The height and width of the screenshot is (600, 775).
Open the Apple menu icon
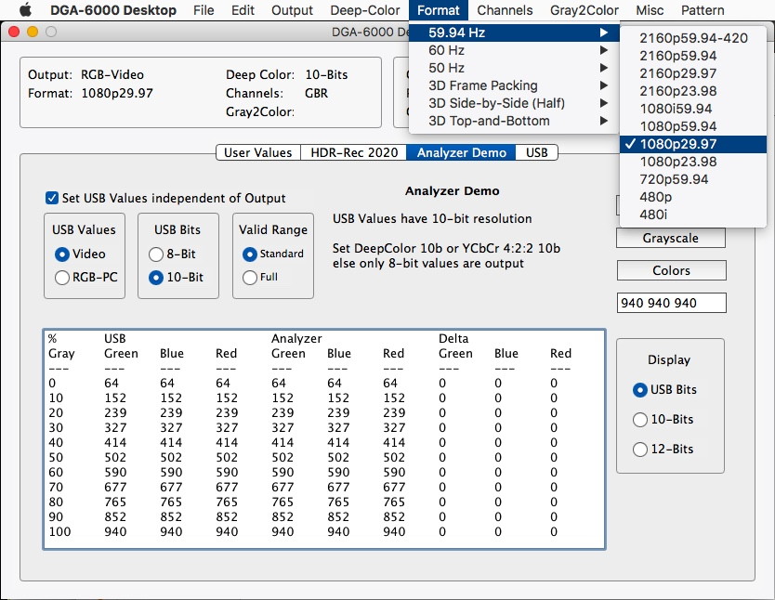(25, 10)
